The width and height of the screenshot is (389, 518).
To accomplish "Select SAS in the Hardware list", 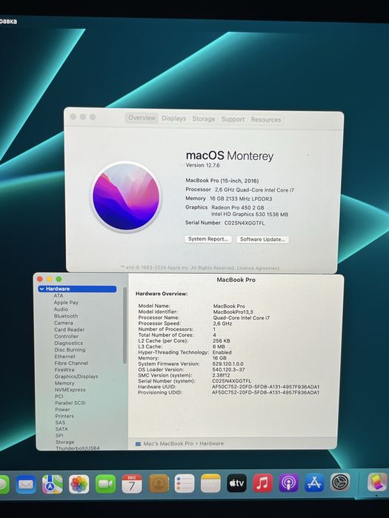I will [x=60, y=423].
